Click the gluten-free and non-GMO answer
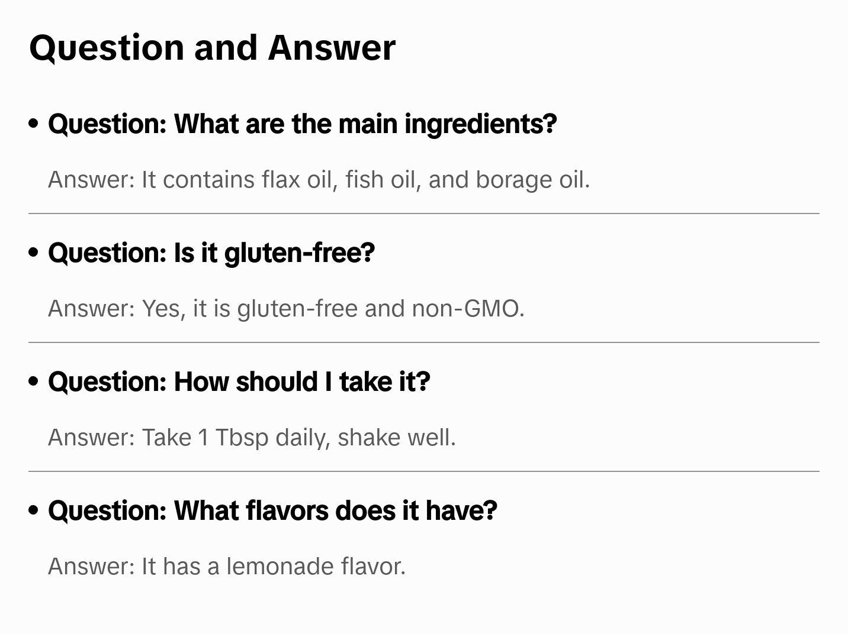Image resolution: width=848 pixels, height=634 pixels. click(x=286, y=309)
